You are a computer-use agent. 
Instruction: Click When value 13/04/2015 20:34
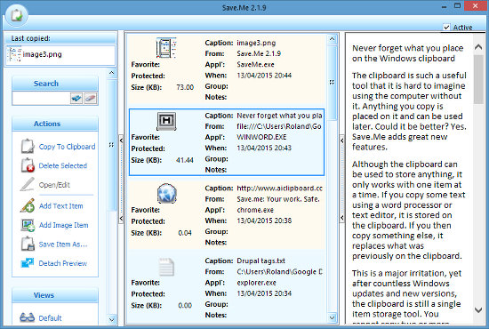pos(264,293)
